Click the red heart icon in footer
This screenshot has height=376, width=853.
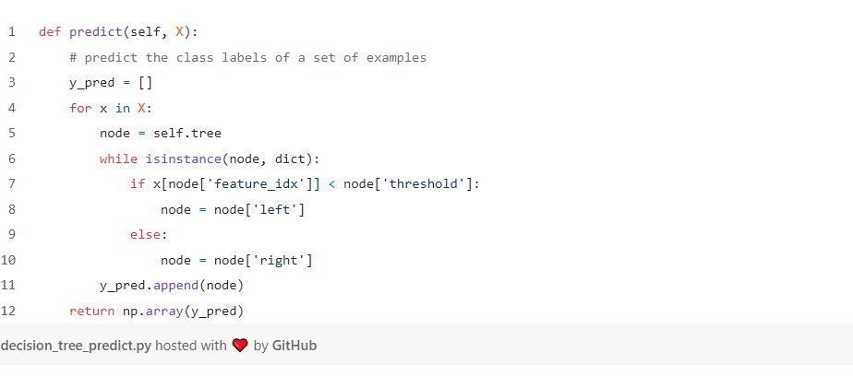click(x=240, y=347)
